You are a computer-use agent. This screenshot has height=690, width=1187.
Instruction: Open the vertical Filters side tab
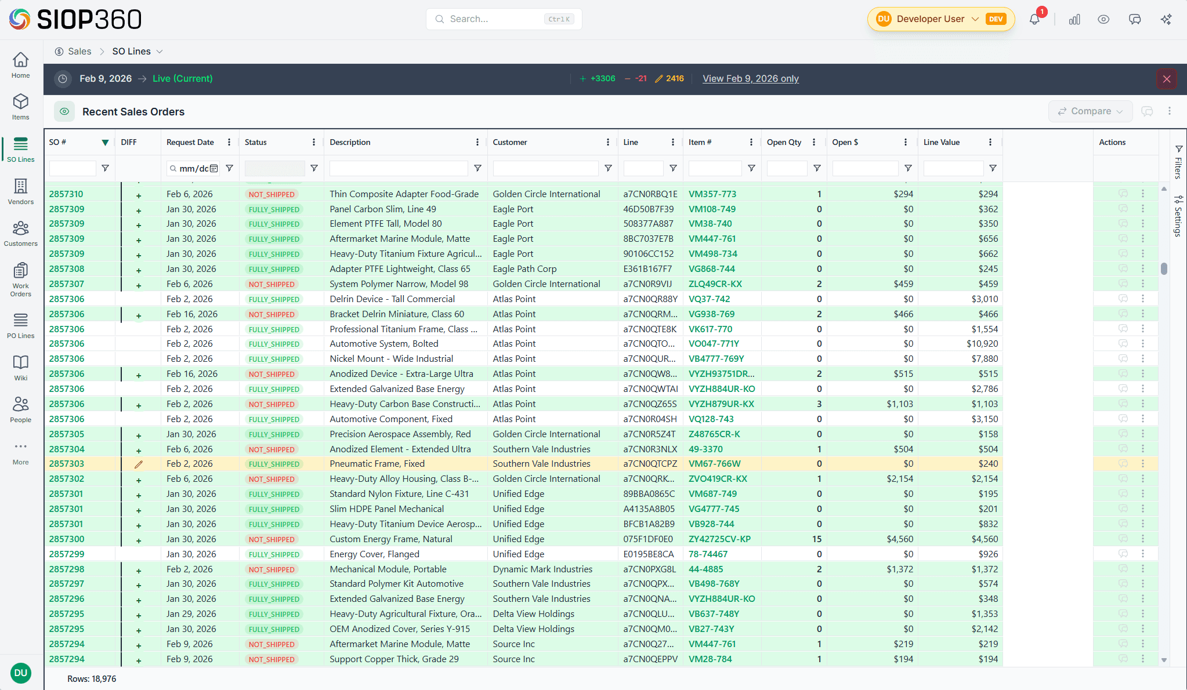1178,162
